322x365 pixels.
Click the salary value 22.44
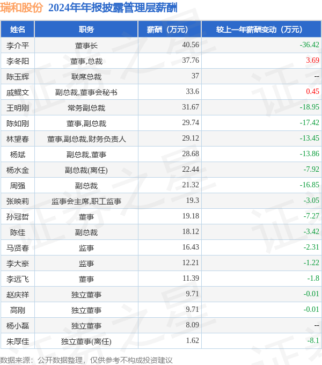click(x=191, y=169)
